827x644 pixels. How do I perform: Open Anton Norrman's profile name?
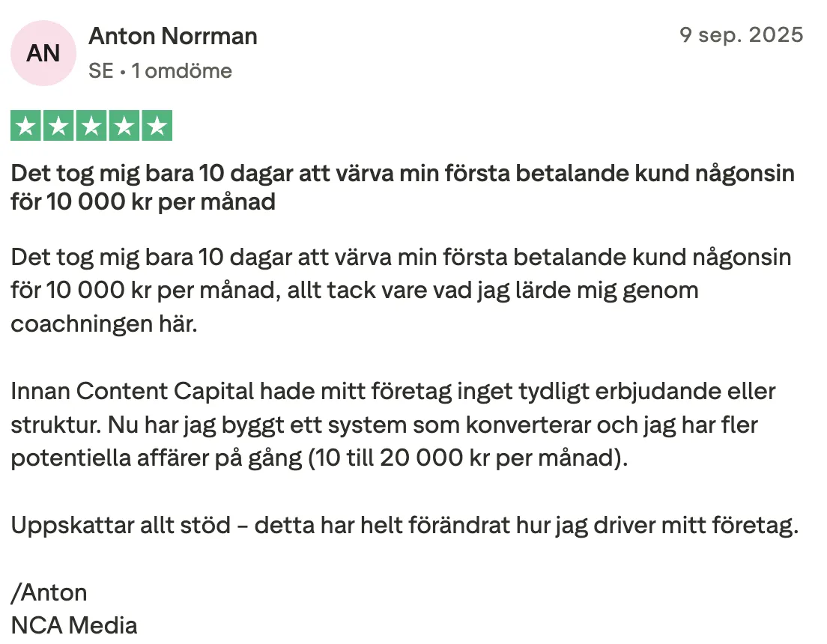coord(173,37)
